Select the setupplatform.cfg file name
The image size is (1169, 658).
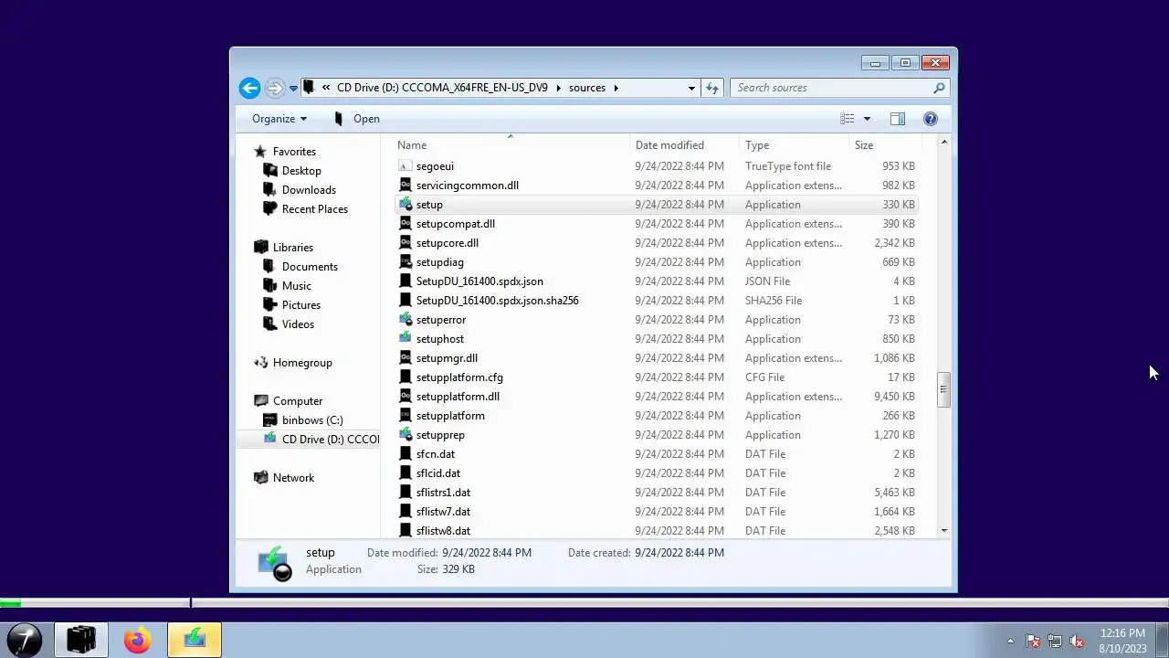tap(459, 377)
